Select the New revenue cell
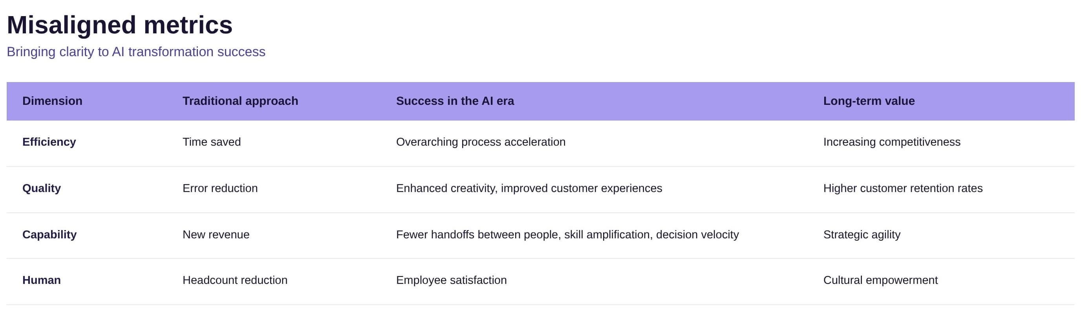The height and width of the screenshot is (331, 1081). click(x=216, y=234)
